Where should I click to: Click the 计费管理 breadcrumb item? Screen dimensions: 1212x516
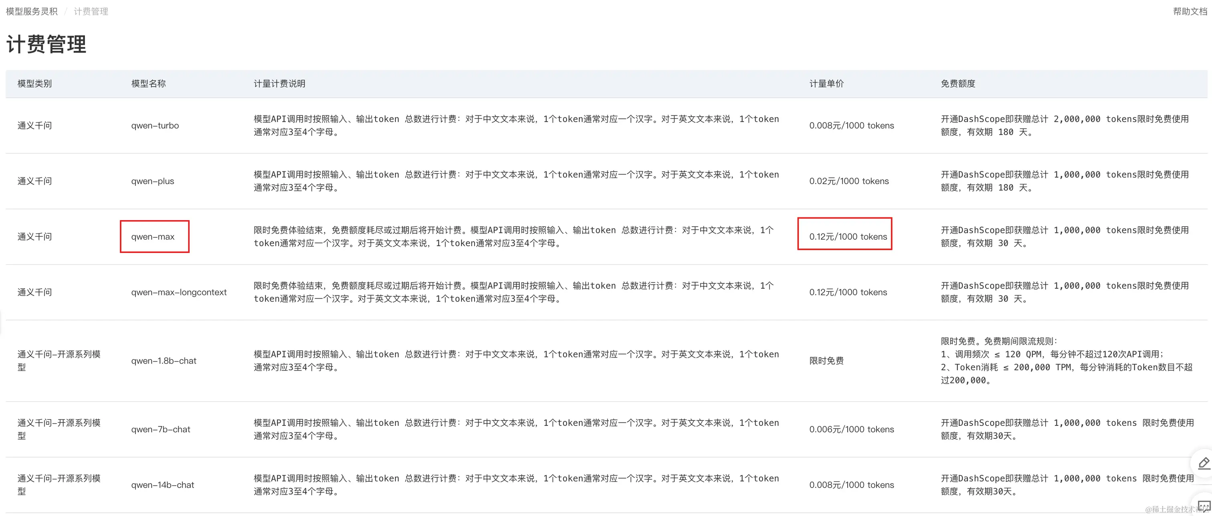(91, 11)
